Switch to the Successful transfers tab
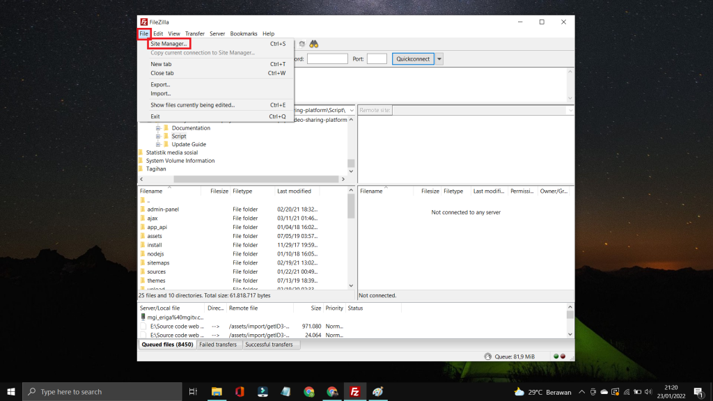The image size is (713, 401). pos(271,344)
